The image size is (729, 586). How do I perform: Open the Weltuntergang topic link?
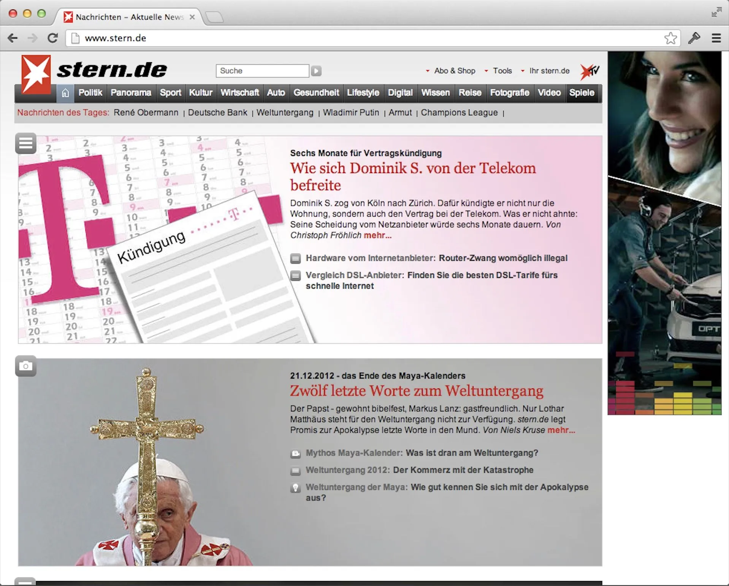click(285, 113)
